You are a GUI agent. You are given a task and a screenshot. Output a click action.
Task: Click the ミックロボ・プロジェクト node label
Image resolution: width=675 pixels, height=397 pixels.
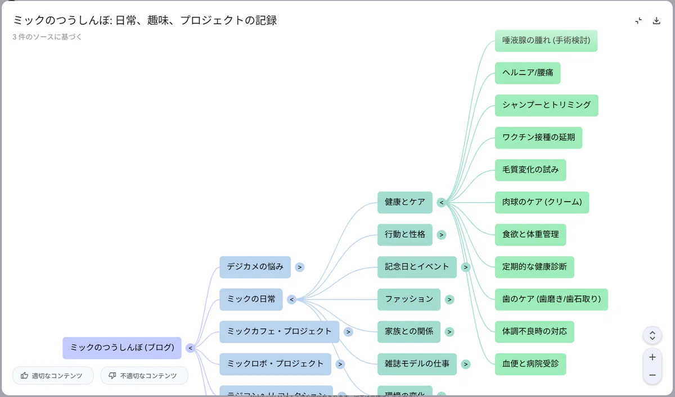coord(275,364)
